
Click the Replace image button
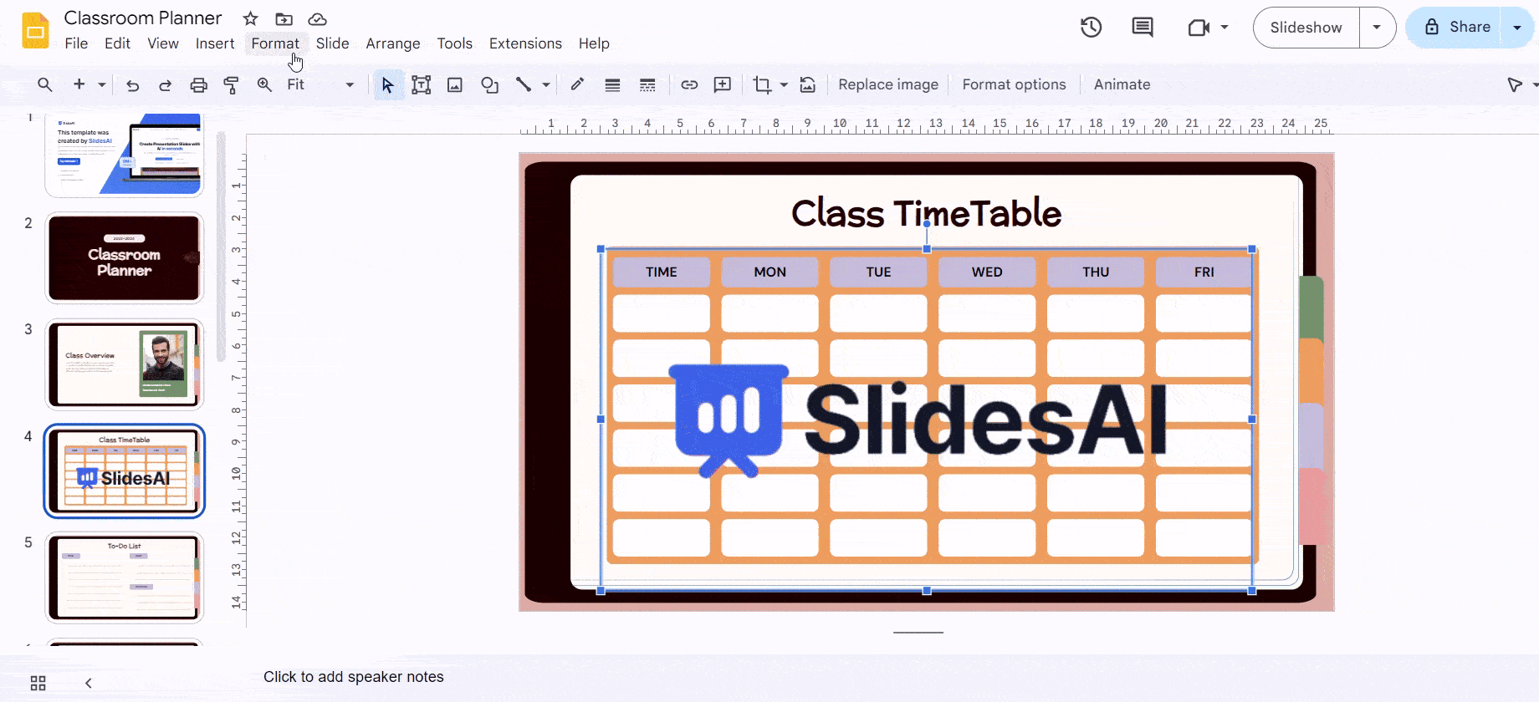[887, 84]
